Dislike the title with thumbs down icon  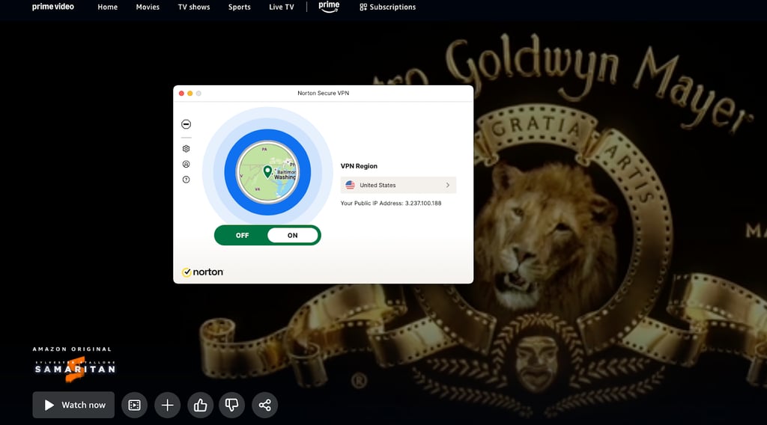232,405
